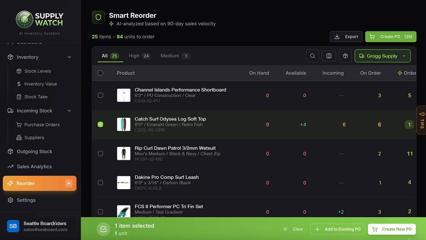Click the SKU DKPC-6-BLK text

click(x=148, y=188)
